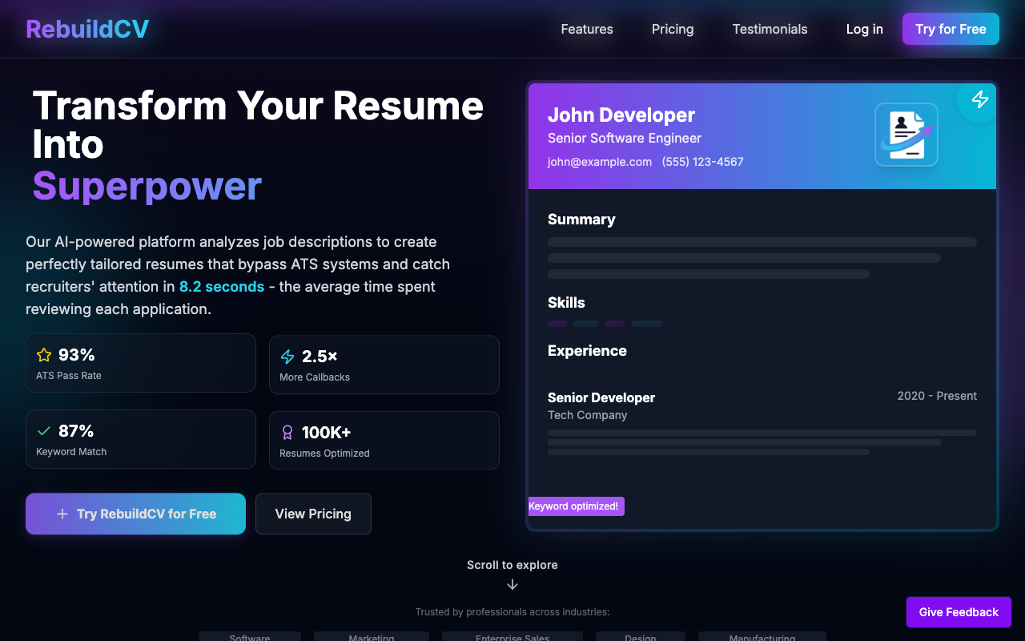Click the Trusted by professionals text
This screenshot has width=1025, height=641.
click(512, 612)
